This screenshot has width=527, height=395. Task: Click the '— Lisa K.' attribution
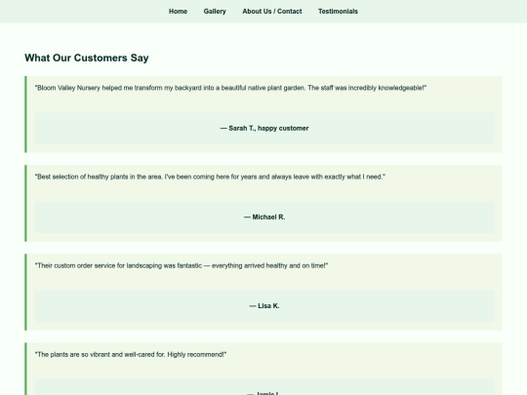pyautogui.click(x=264, y=306)
